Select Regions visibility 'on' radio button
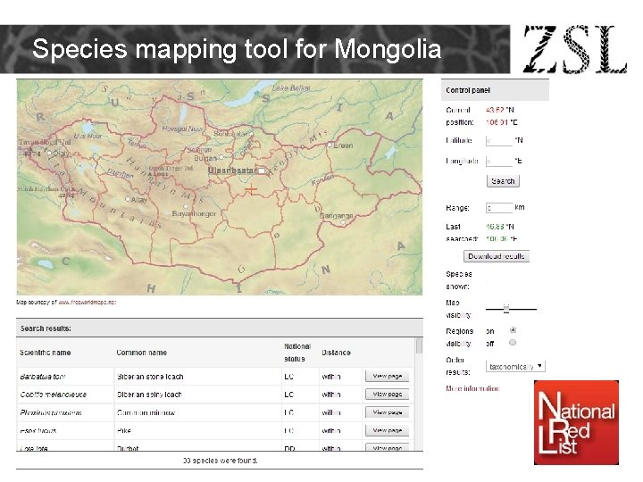This screenshot has height=482, width=643. click(513, 330)
